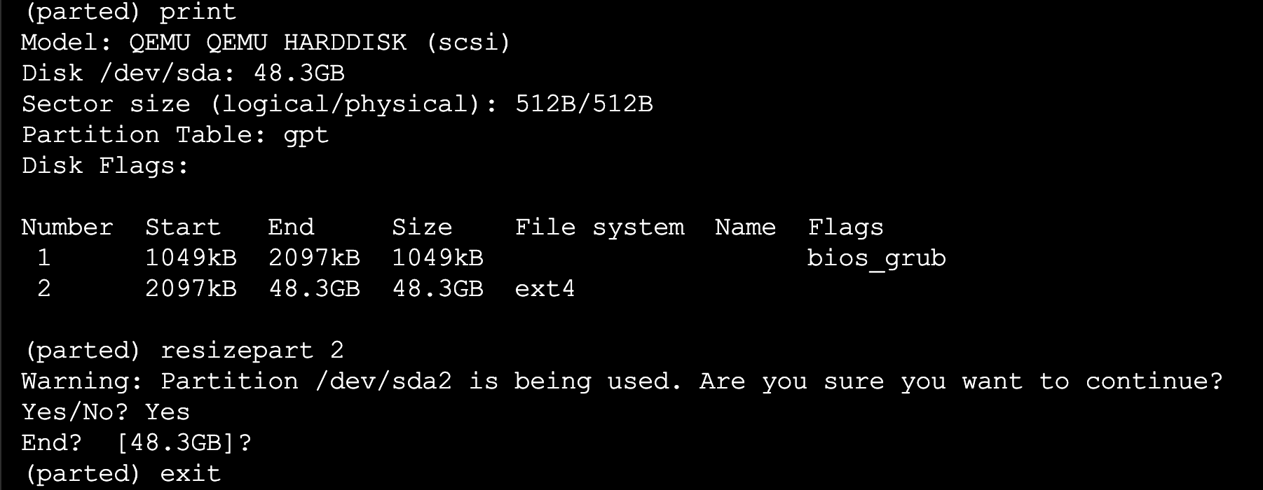This screenshot has width=1263, height=490.
Task: Click the "resizepart" command text
Action: coord(236,351)
